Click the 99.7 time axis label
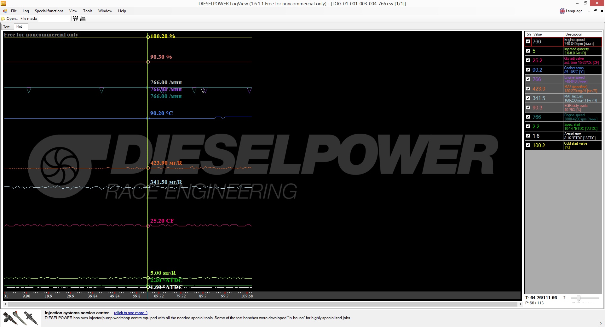The image size is (605, 327). click(x=225, y=296)
